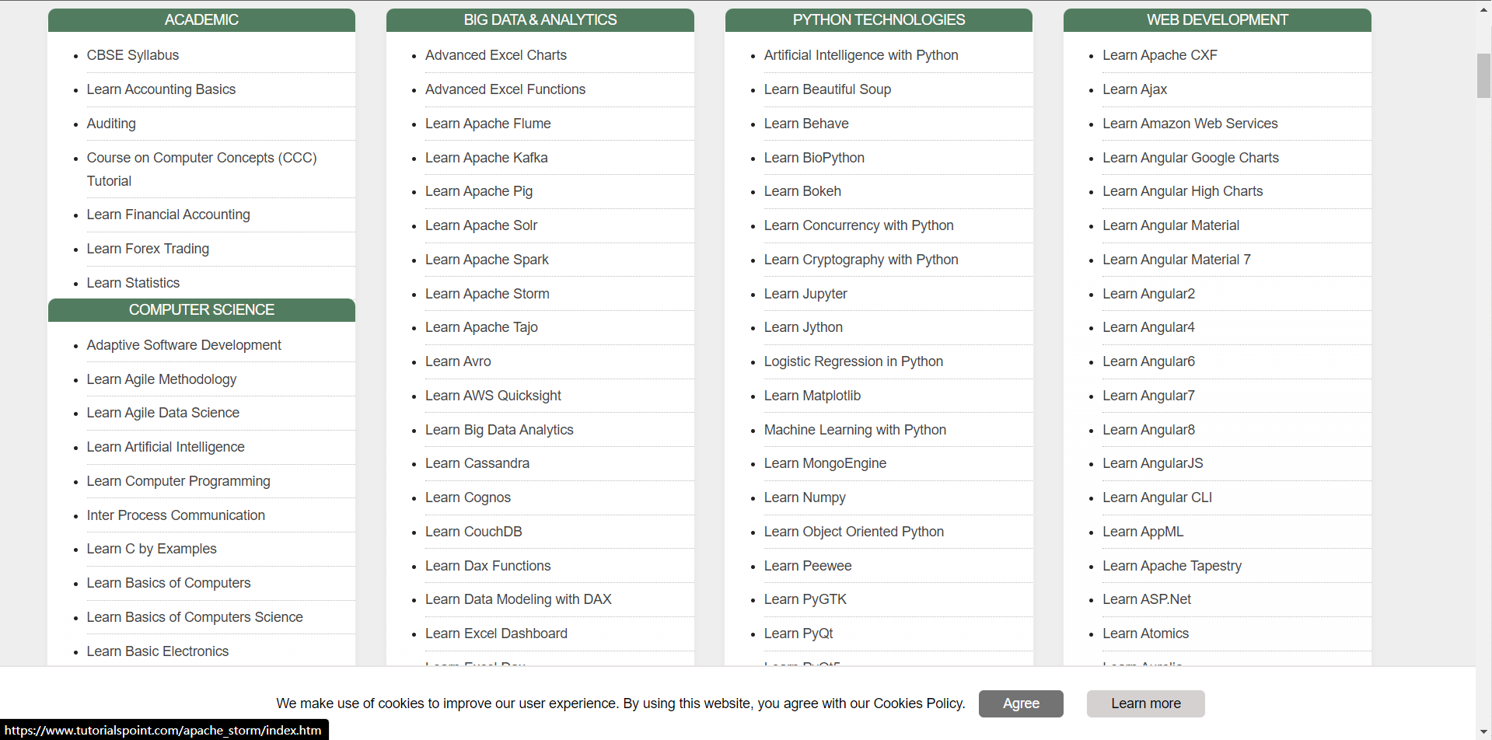Viewport: 1492px width, 740px height.
Task: Open Learn Financial Accounting link
Action: (x=169, y=215)
